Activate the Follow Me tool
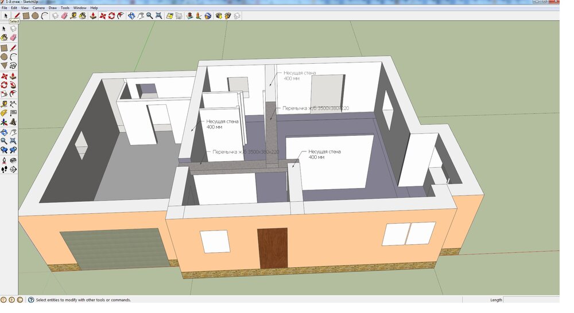574x313 pixels. (13, 85)
